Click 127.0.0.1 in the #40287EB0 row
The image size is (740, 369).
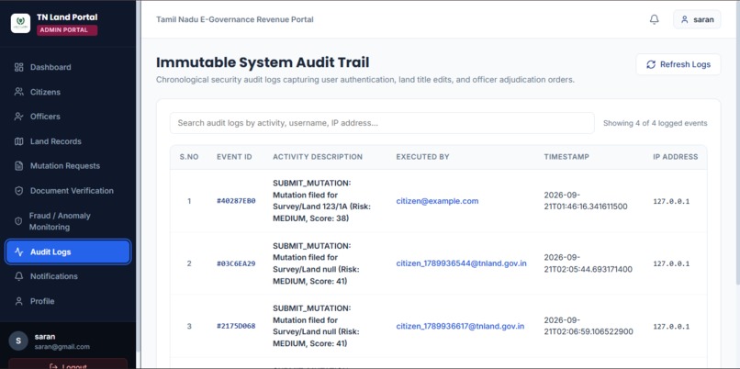[x=671, y=202]
